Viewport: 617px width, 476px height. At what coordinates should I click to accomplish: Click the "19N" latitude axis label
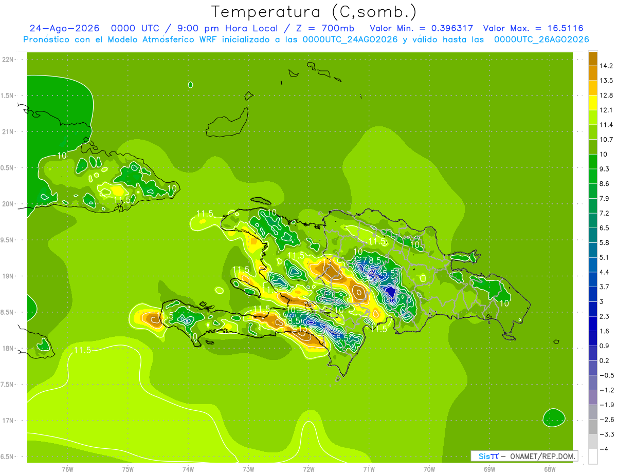[x=8, y=276]
